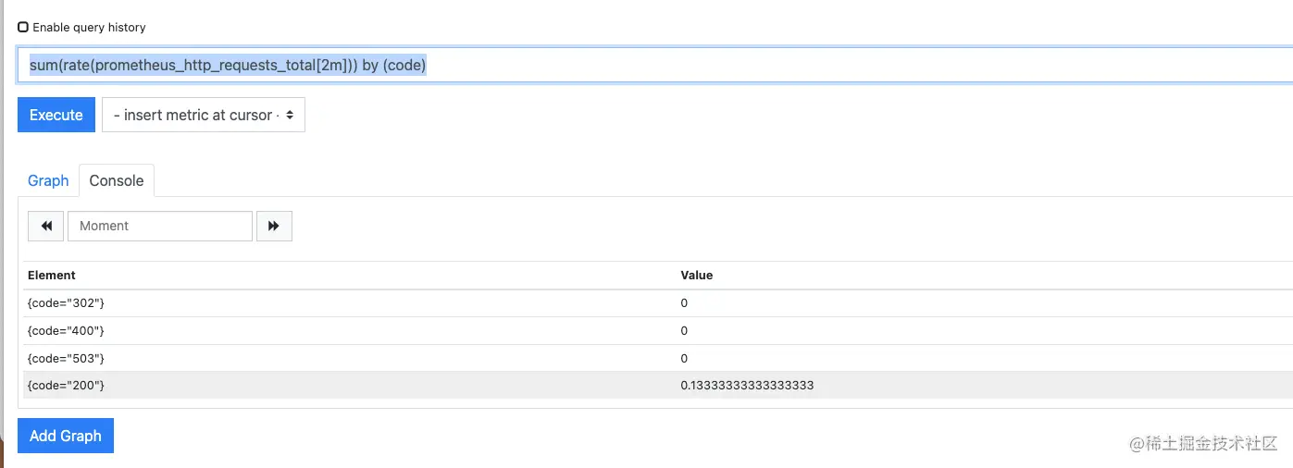Open the 'insert metric at cursor' dropdown
The image size is (1293, 468).
tap(204, 116)
